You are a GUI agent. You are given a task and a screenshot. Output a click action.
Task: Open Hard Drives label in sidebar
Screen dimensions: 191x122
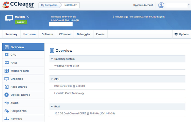click(19, 87)
